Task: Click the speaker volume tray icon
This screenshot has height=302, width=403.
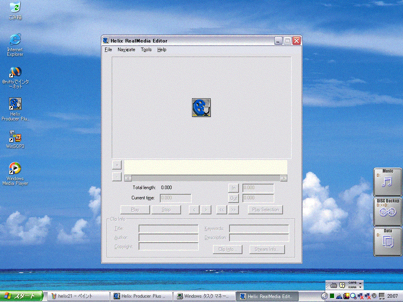Action: 375,296
